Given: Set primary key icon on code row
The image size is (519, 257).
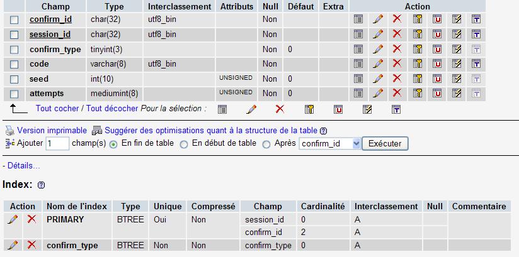Looking at the screenshot, I should pos(418,63).
